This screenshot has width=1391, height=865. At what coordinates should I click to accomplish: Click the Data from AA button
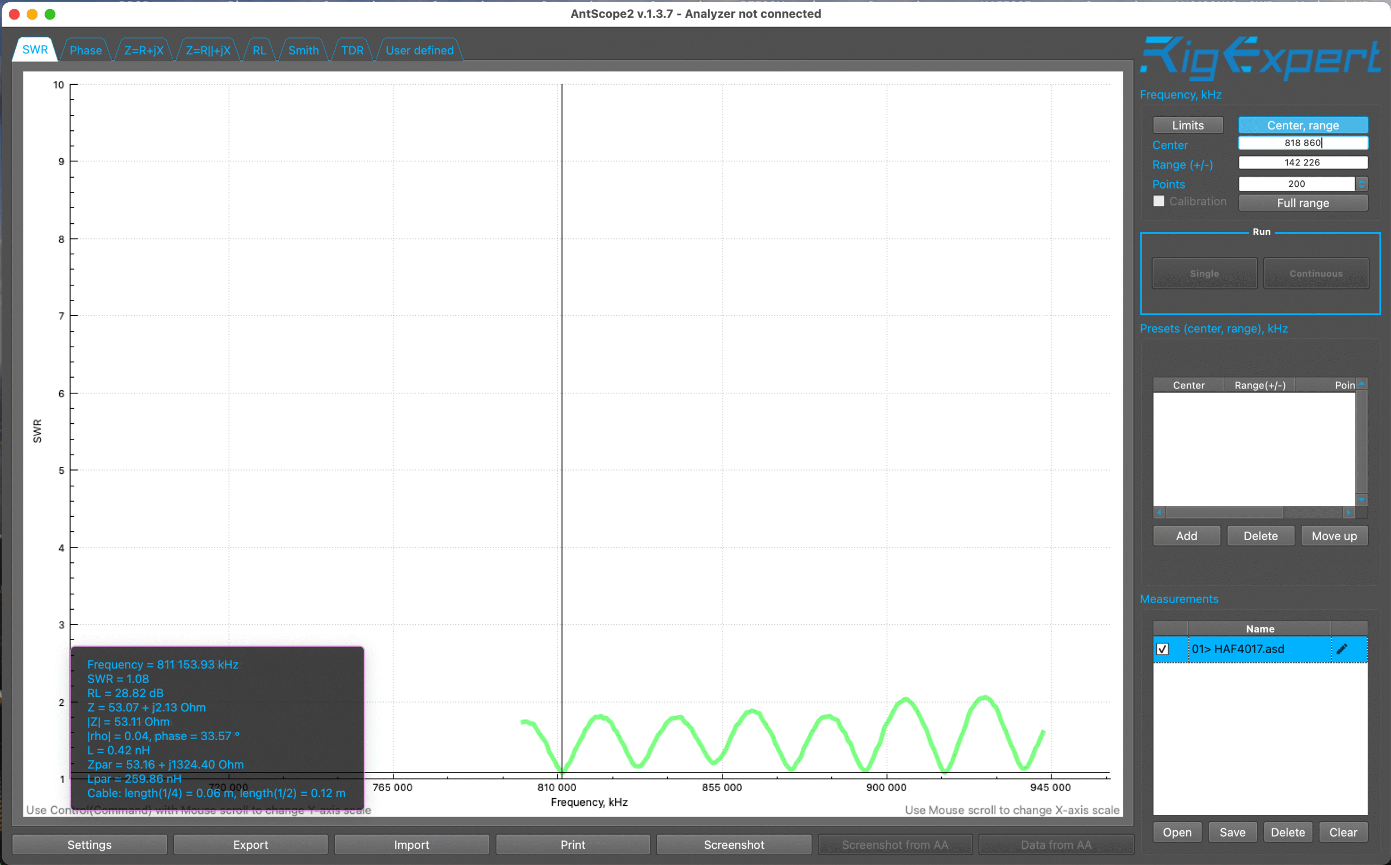coord(1056,844)
